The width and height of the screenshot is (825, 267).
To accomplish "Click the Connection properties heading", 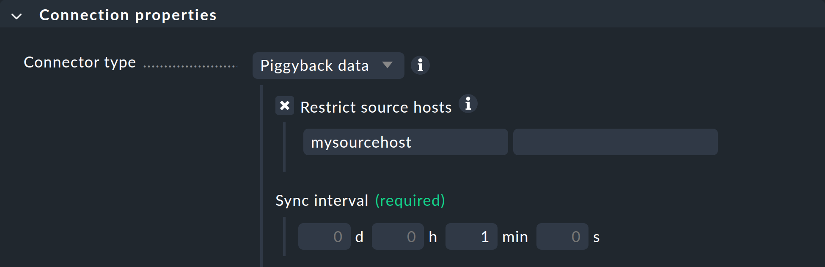I will click(128, 15).
